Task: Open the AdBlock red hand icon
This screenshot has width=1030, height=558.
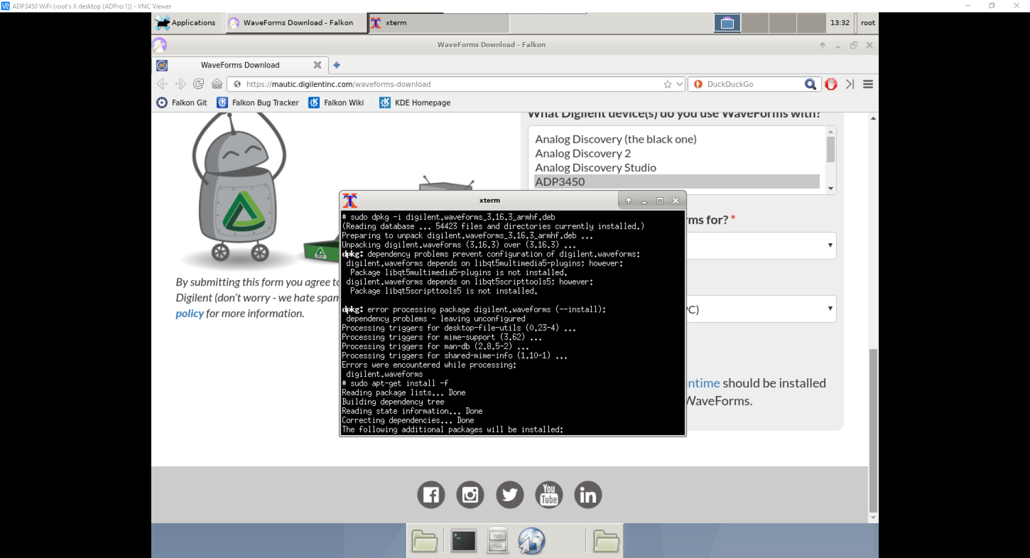Action: [831, 84]
